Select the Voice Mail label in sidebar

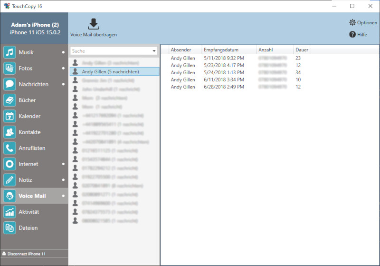pyautogui.click(x=32, y=196)
